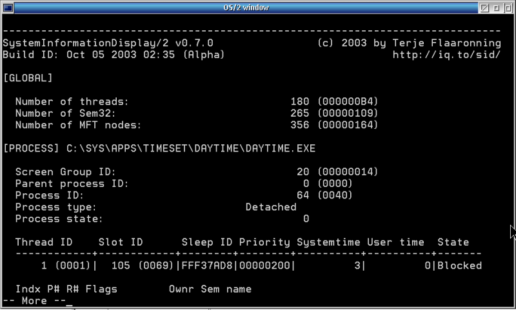Viewport: 516px width, 310px height.
Task: Click the '-- More --' pager prompt
Action: point(34,301)
